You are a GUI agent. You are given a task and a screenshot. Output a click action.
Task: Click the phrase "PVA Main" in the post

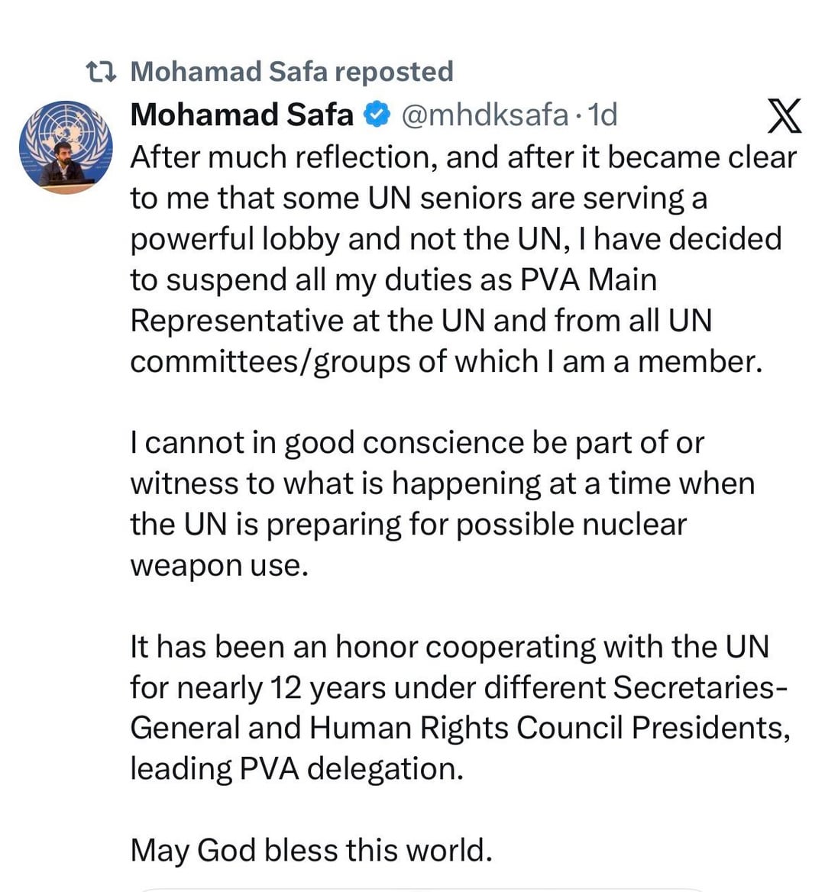coord(588,280)
